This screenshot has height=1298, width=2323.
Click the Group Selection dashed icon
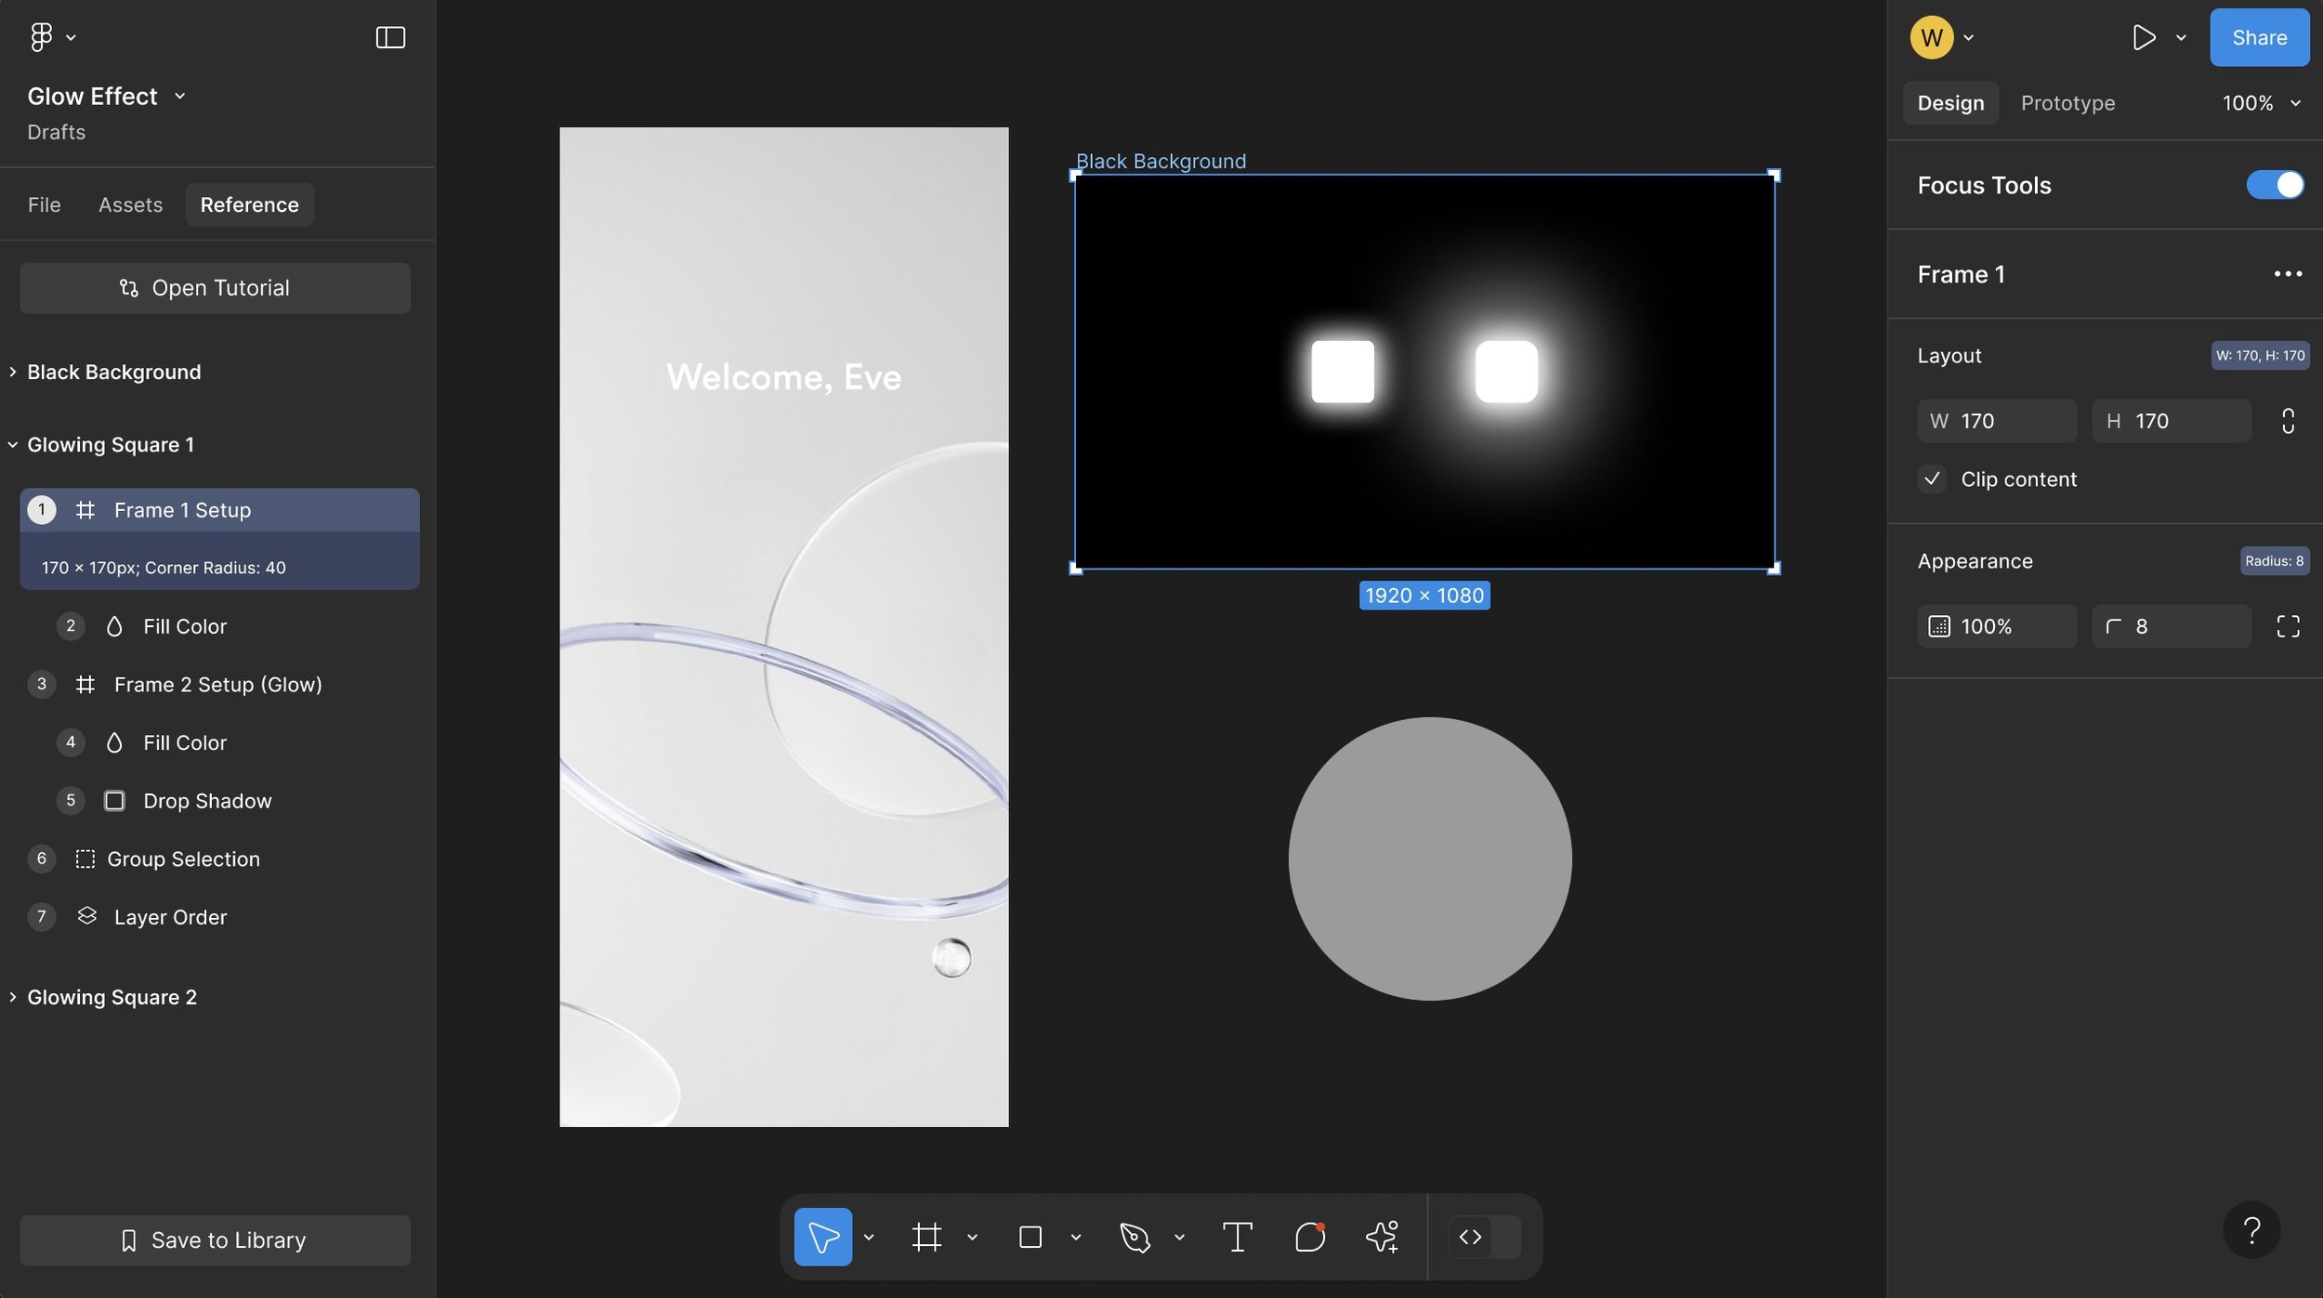coord(85,859)
